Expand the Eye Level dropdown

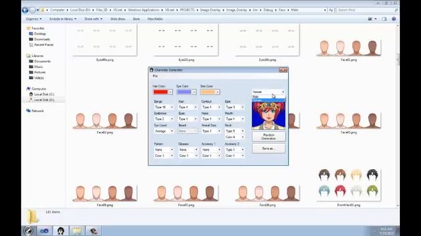(x=172, y=131)
